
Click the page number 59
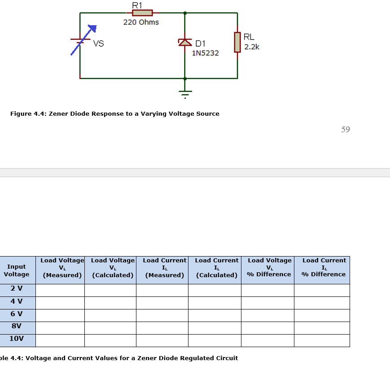pyautogui.click(x=346, y=129)
